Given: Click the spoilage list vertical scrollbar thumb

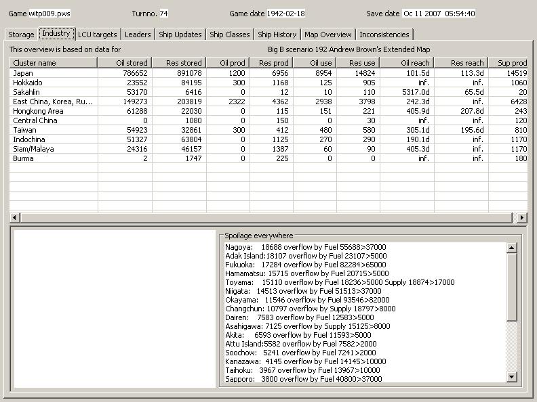Looking at the screenshot, I should [x=512, y=287].
